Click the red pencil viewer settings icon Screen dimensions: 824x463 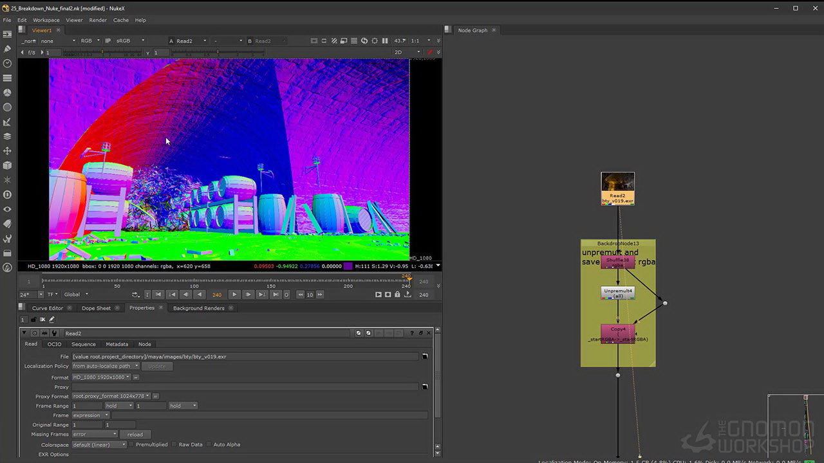[x=430, y=52]
